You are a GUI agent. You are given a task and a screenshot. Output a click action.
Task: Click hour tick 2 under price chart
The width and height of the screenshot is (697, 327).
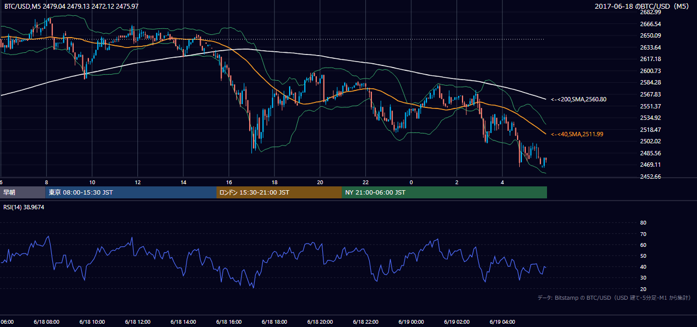[457, 182]
